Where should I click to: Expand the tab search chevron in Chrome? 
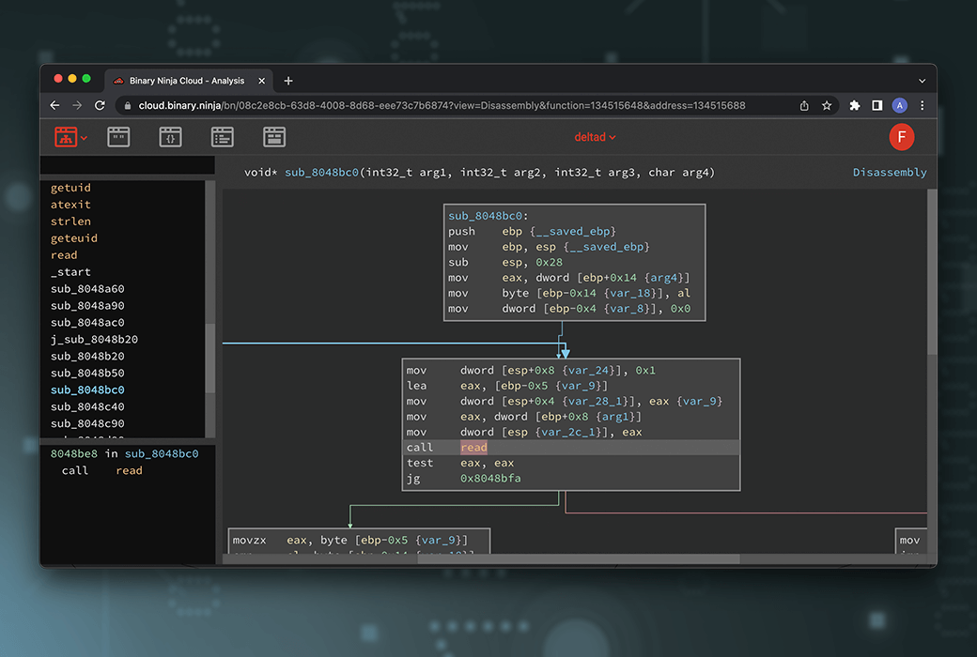[x=922, y=81]
